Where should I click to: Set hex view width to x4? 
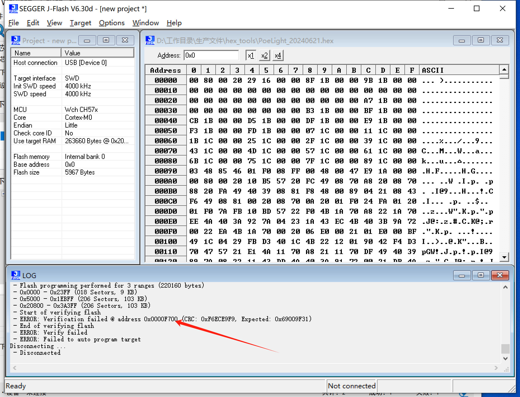278,55
